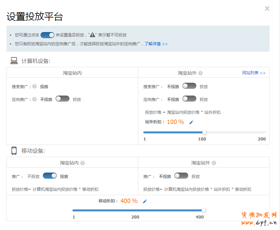Screen dimensions: 280x230
Task: Turn on PC 淘宝站外 搜索推广 switch
Action: (189, 86)
